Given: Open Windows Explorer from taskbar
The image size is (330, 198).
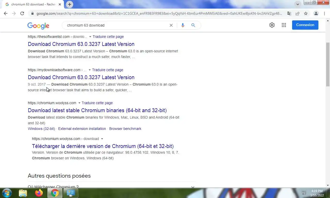Looking at the screenshot, I should [23, 193].
